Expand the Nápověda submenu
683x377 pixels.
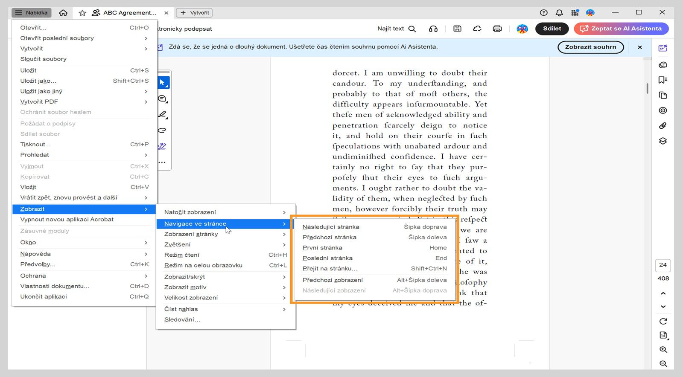pos(85,254)
